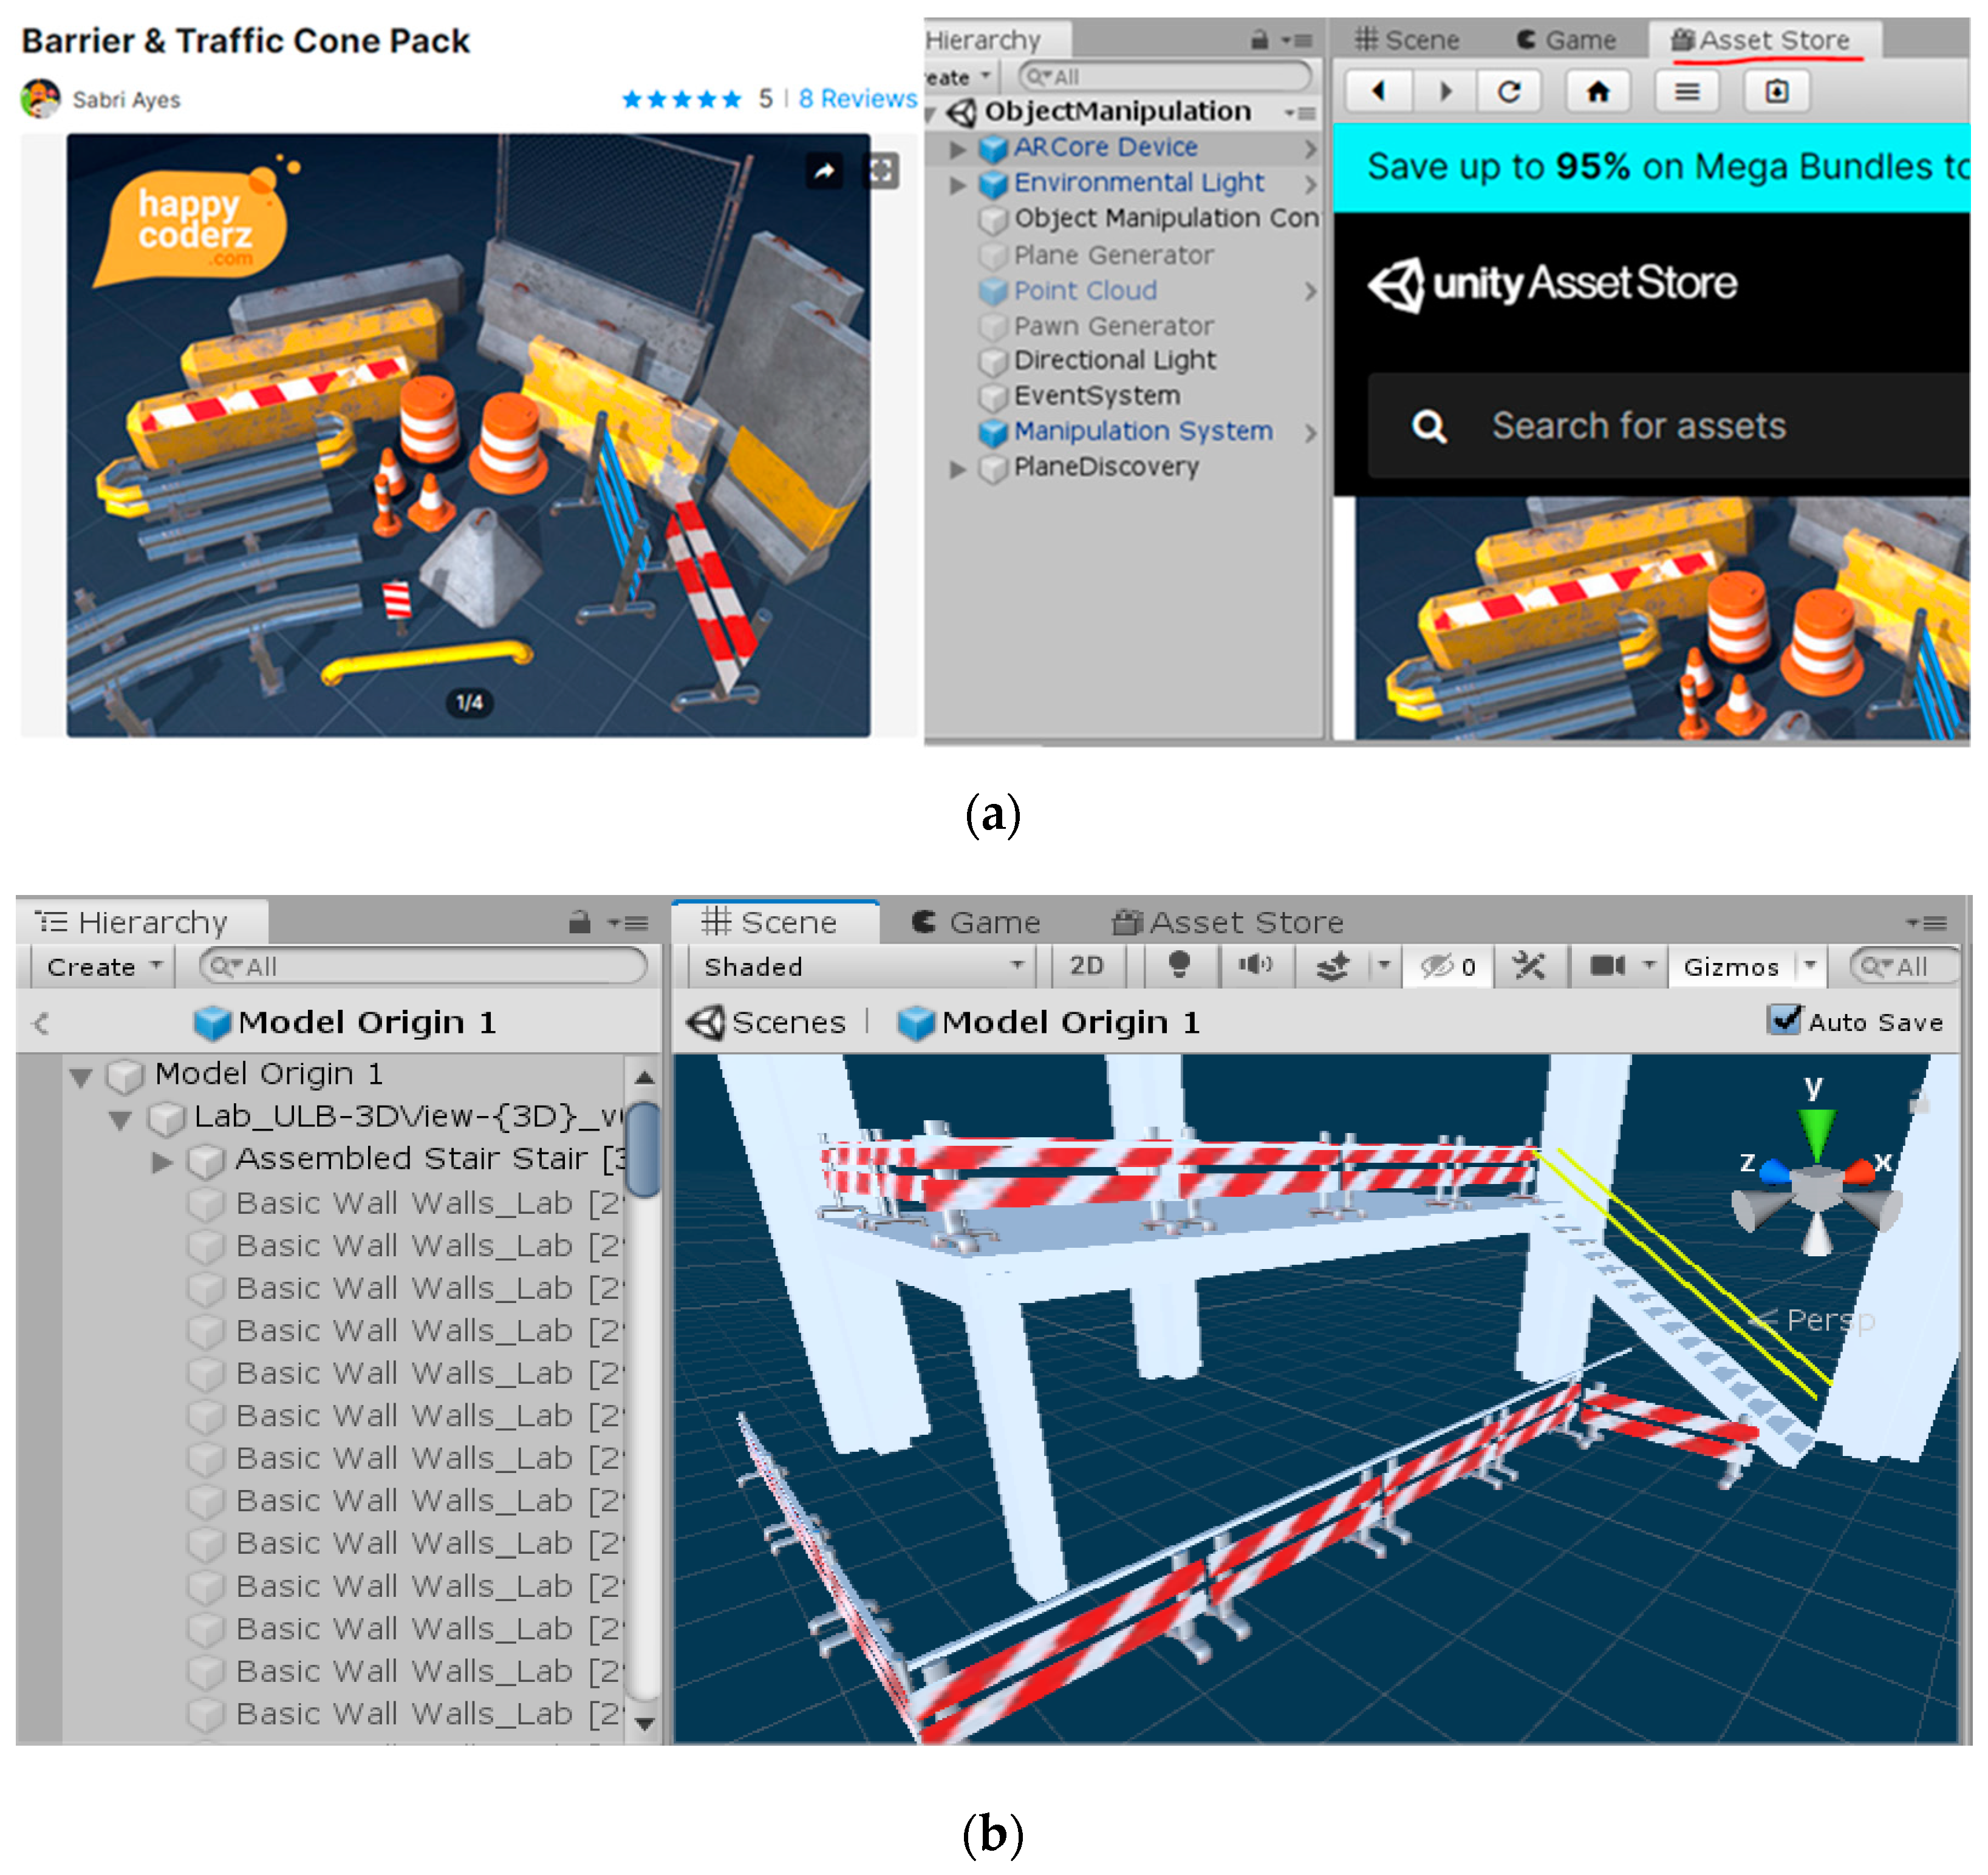This screenshot has height=1875, width=1988.
Task: Toggle hidden objects visibility counter
Action: coord(1447,967)
